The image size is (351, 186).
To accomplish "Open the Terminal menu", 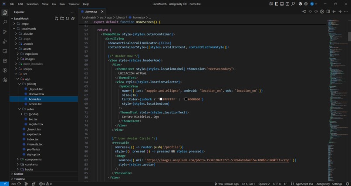I will pos(74,4).
